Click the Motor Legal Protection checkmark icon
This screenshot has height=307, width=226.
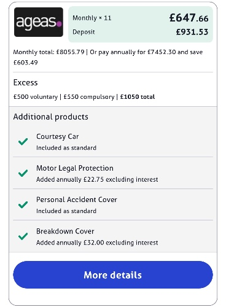(x=23, y=173)
